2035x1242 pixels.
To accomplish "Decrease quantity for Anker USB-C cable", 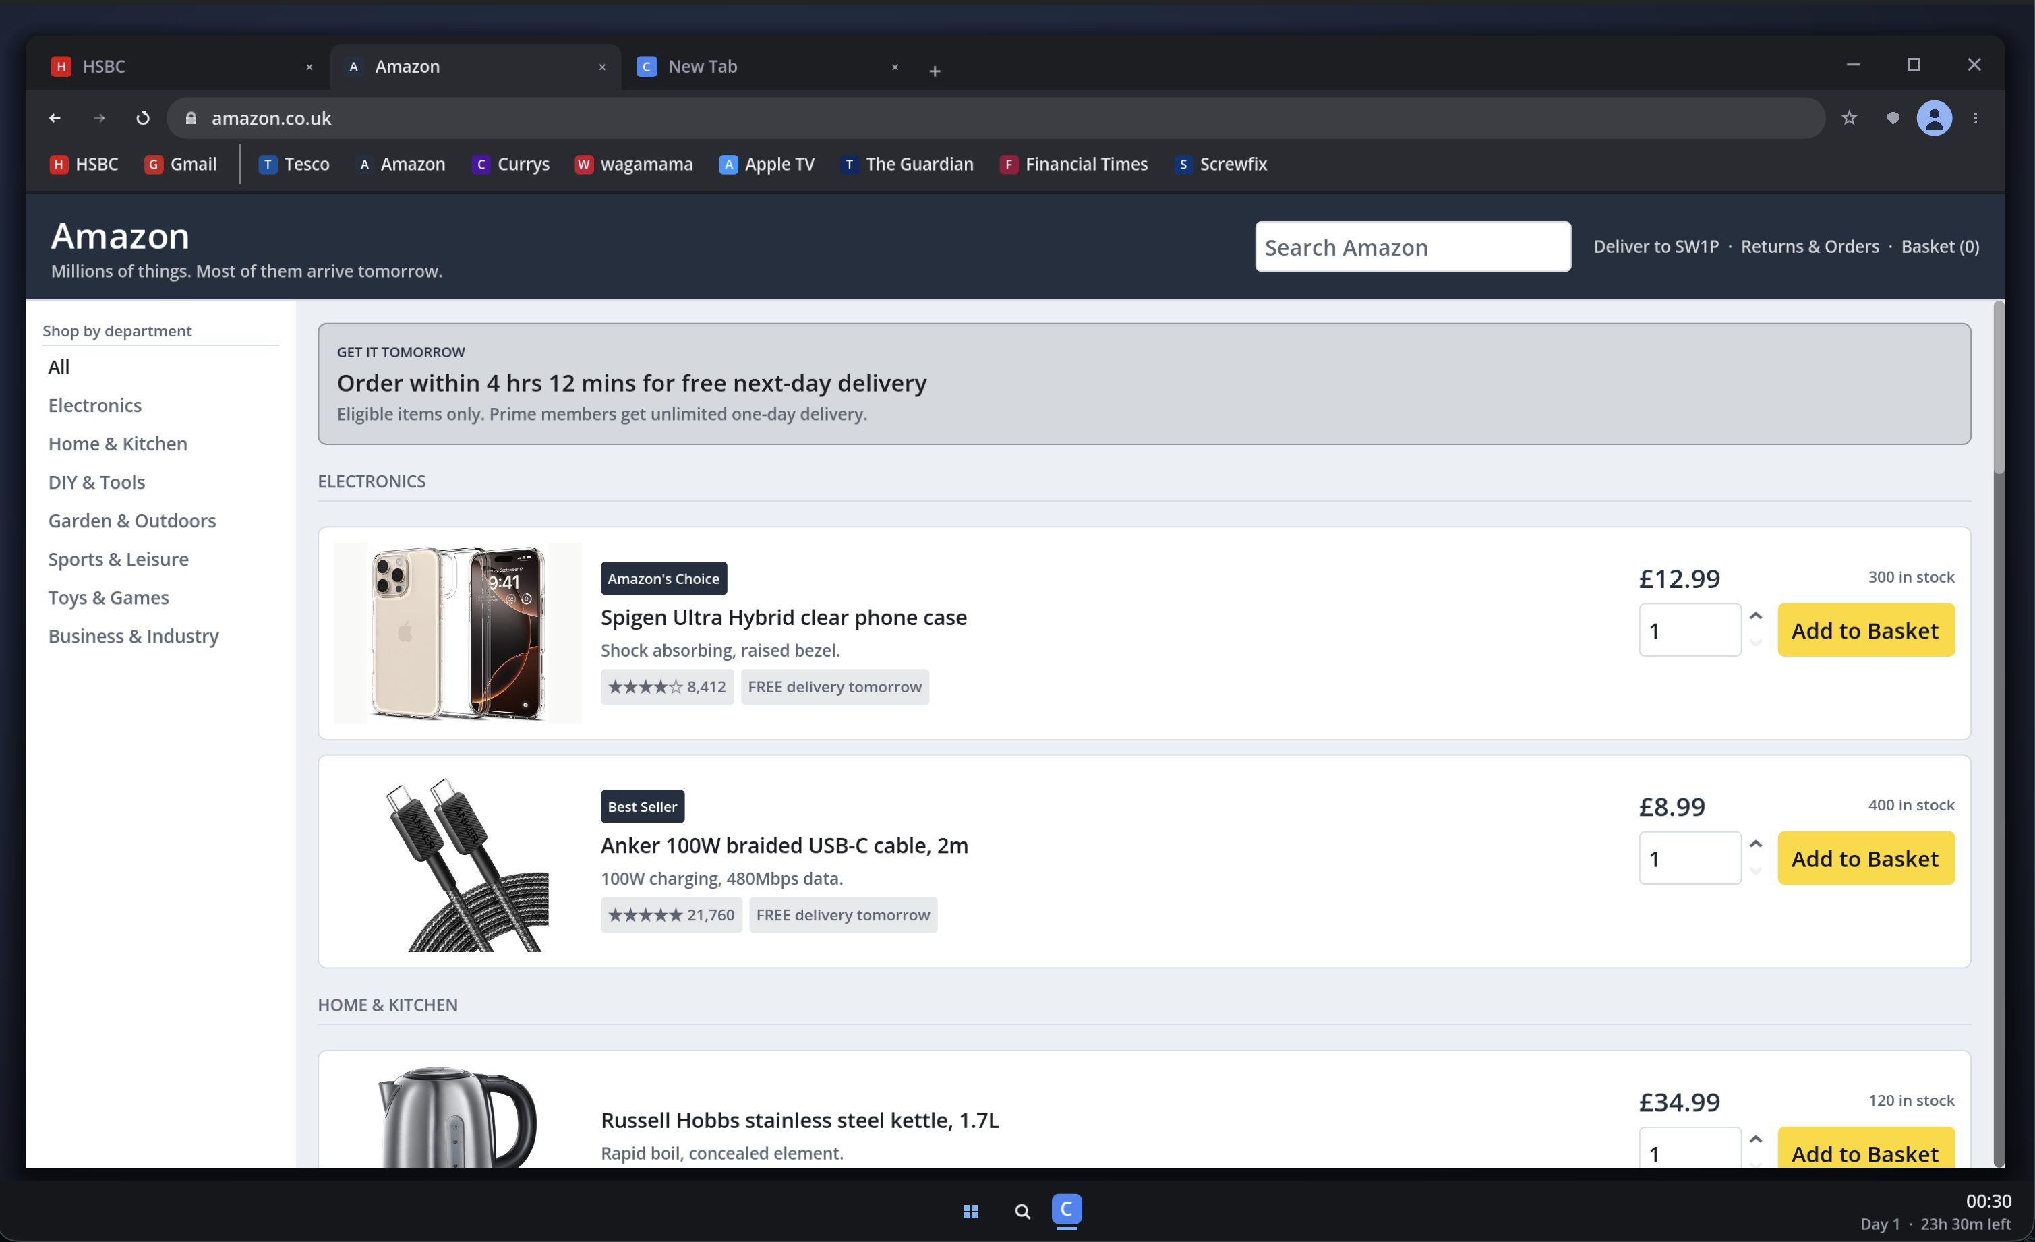I will tap(1755, 871).
